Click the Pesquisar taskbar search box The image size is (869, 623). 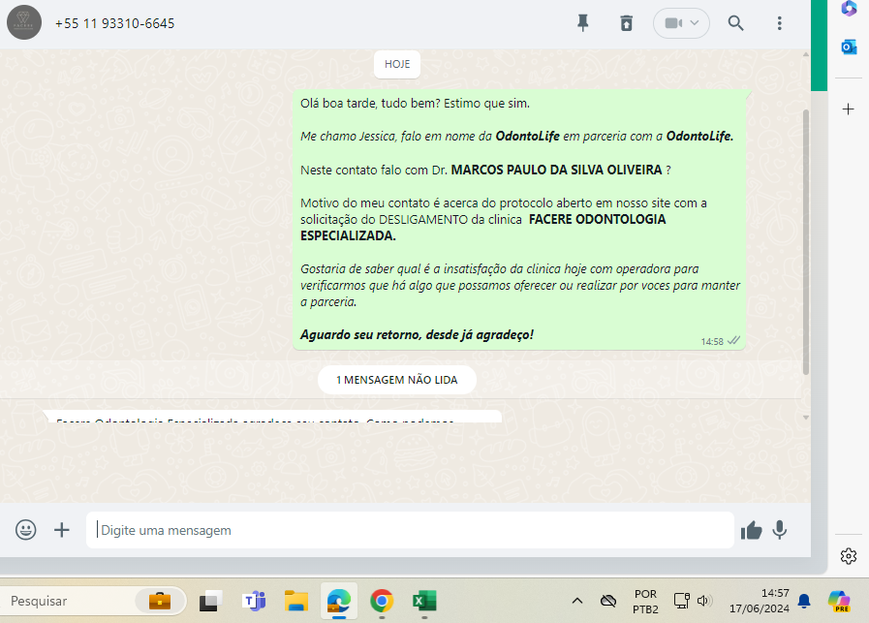pyautogui.click(x=72, y=601)
